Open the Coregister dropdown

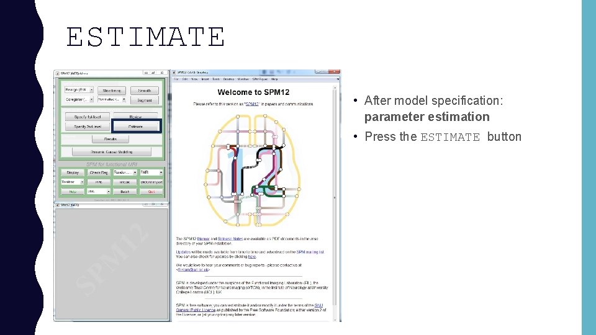(x=79, y=99)
